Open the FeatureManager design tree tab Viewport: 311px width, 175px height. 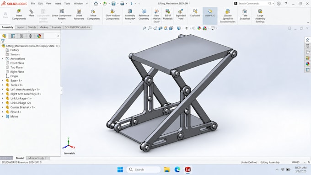point(4,36)
